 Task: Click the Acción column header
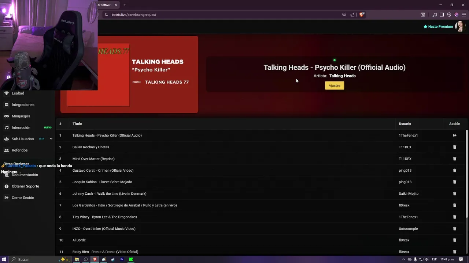455,124
